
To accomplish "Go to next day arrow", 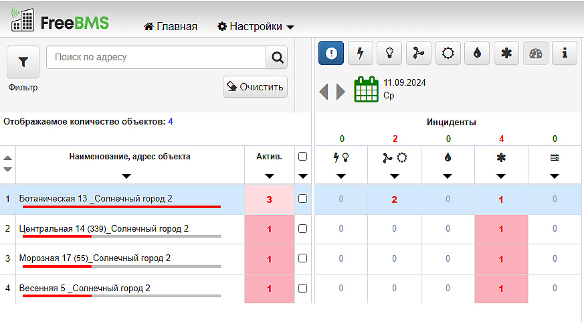I will [x=340, y=91].
